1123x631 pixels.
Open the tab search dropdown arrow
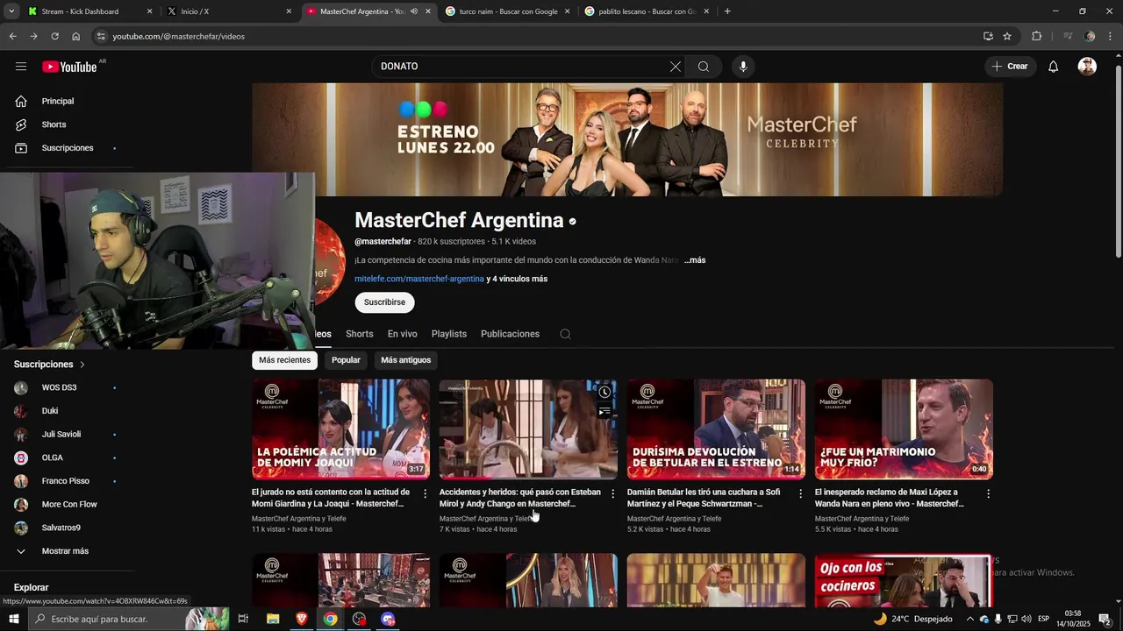[x=11, y=11]
